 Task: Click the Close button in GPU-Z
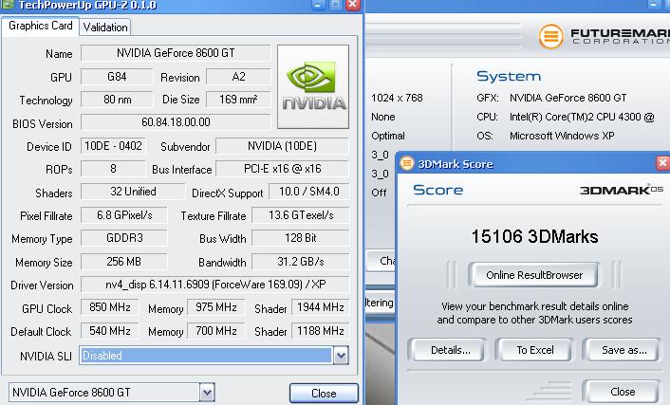click(324, 393)
